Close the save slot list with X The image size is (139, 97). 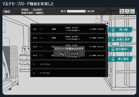[x=108, y=23]
